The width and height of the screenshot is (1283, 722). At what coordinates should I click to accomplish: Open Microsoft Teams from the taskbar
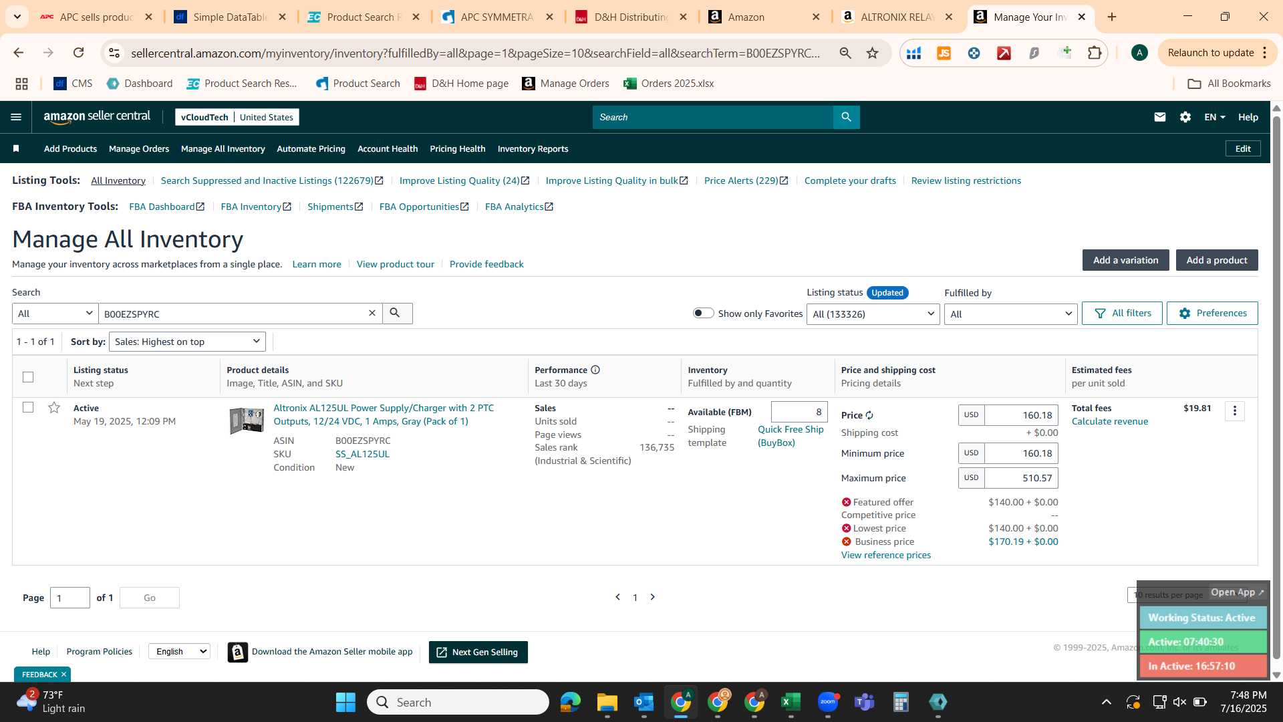point(865,702)
